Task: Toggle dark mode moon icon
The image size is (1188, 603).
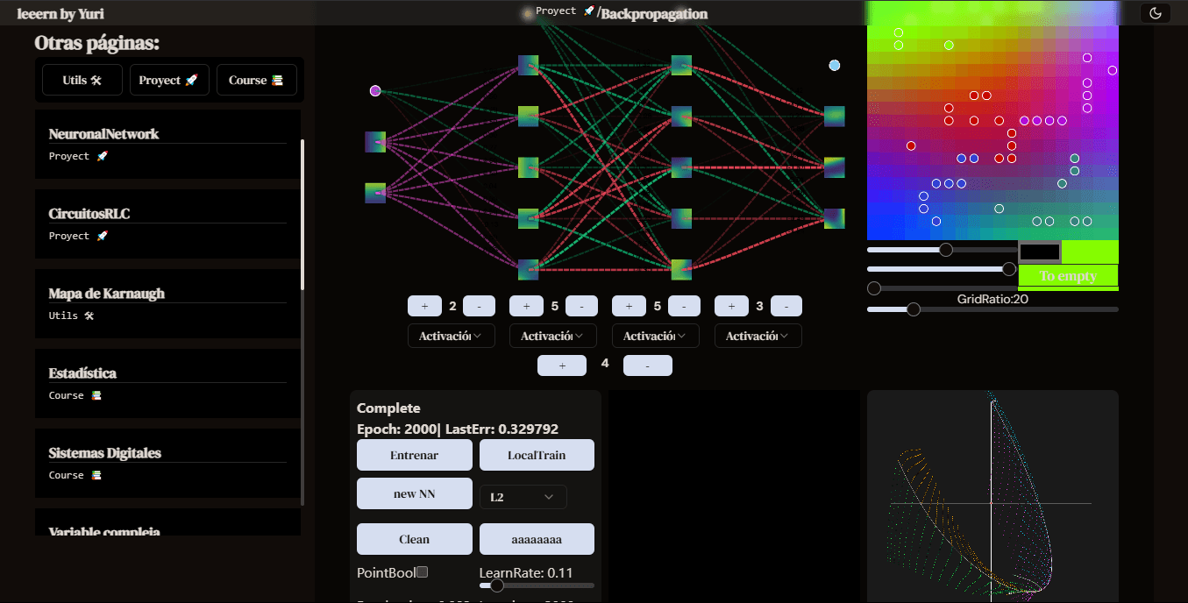Action: coord(1155,13)
